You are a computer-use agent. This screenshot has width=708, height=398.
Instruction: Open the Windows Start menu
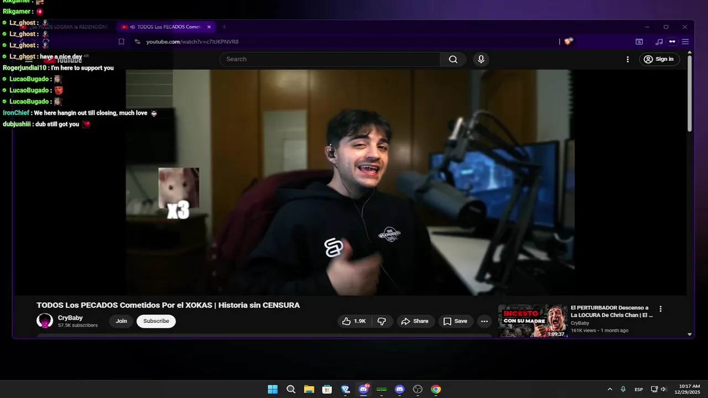coord(273,389)
